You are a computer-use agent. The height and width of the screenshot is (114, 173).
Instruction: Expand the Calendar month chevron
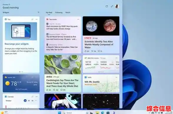(36, 100)
